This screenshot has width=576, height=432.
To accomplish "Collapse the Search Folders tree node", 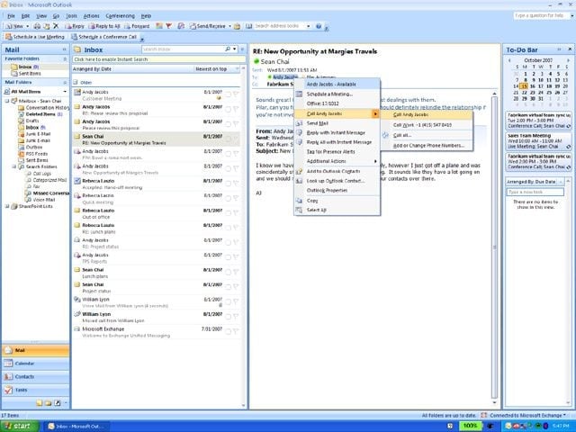I will coord(14,166).
